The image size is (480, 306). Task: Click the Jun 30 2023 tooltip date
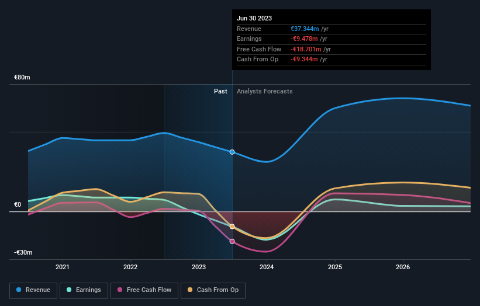pos(254,18)
